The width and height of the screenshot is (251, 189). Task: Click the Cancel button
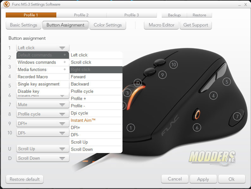(x=175, y=179)
